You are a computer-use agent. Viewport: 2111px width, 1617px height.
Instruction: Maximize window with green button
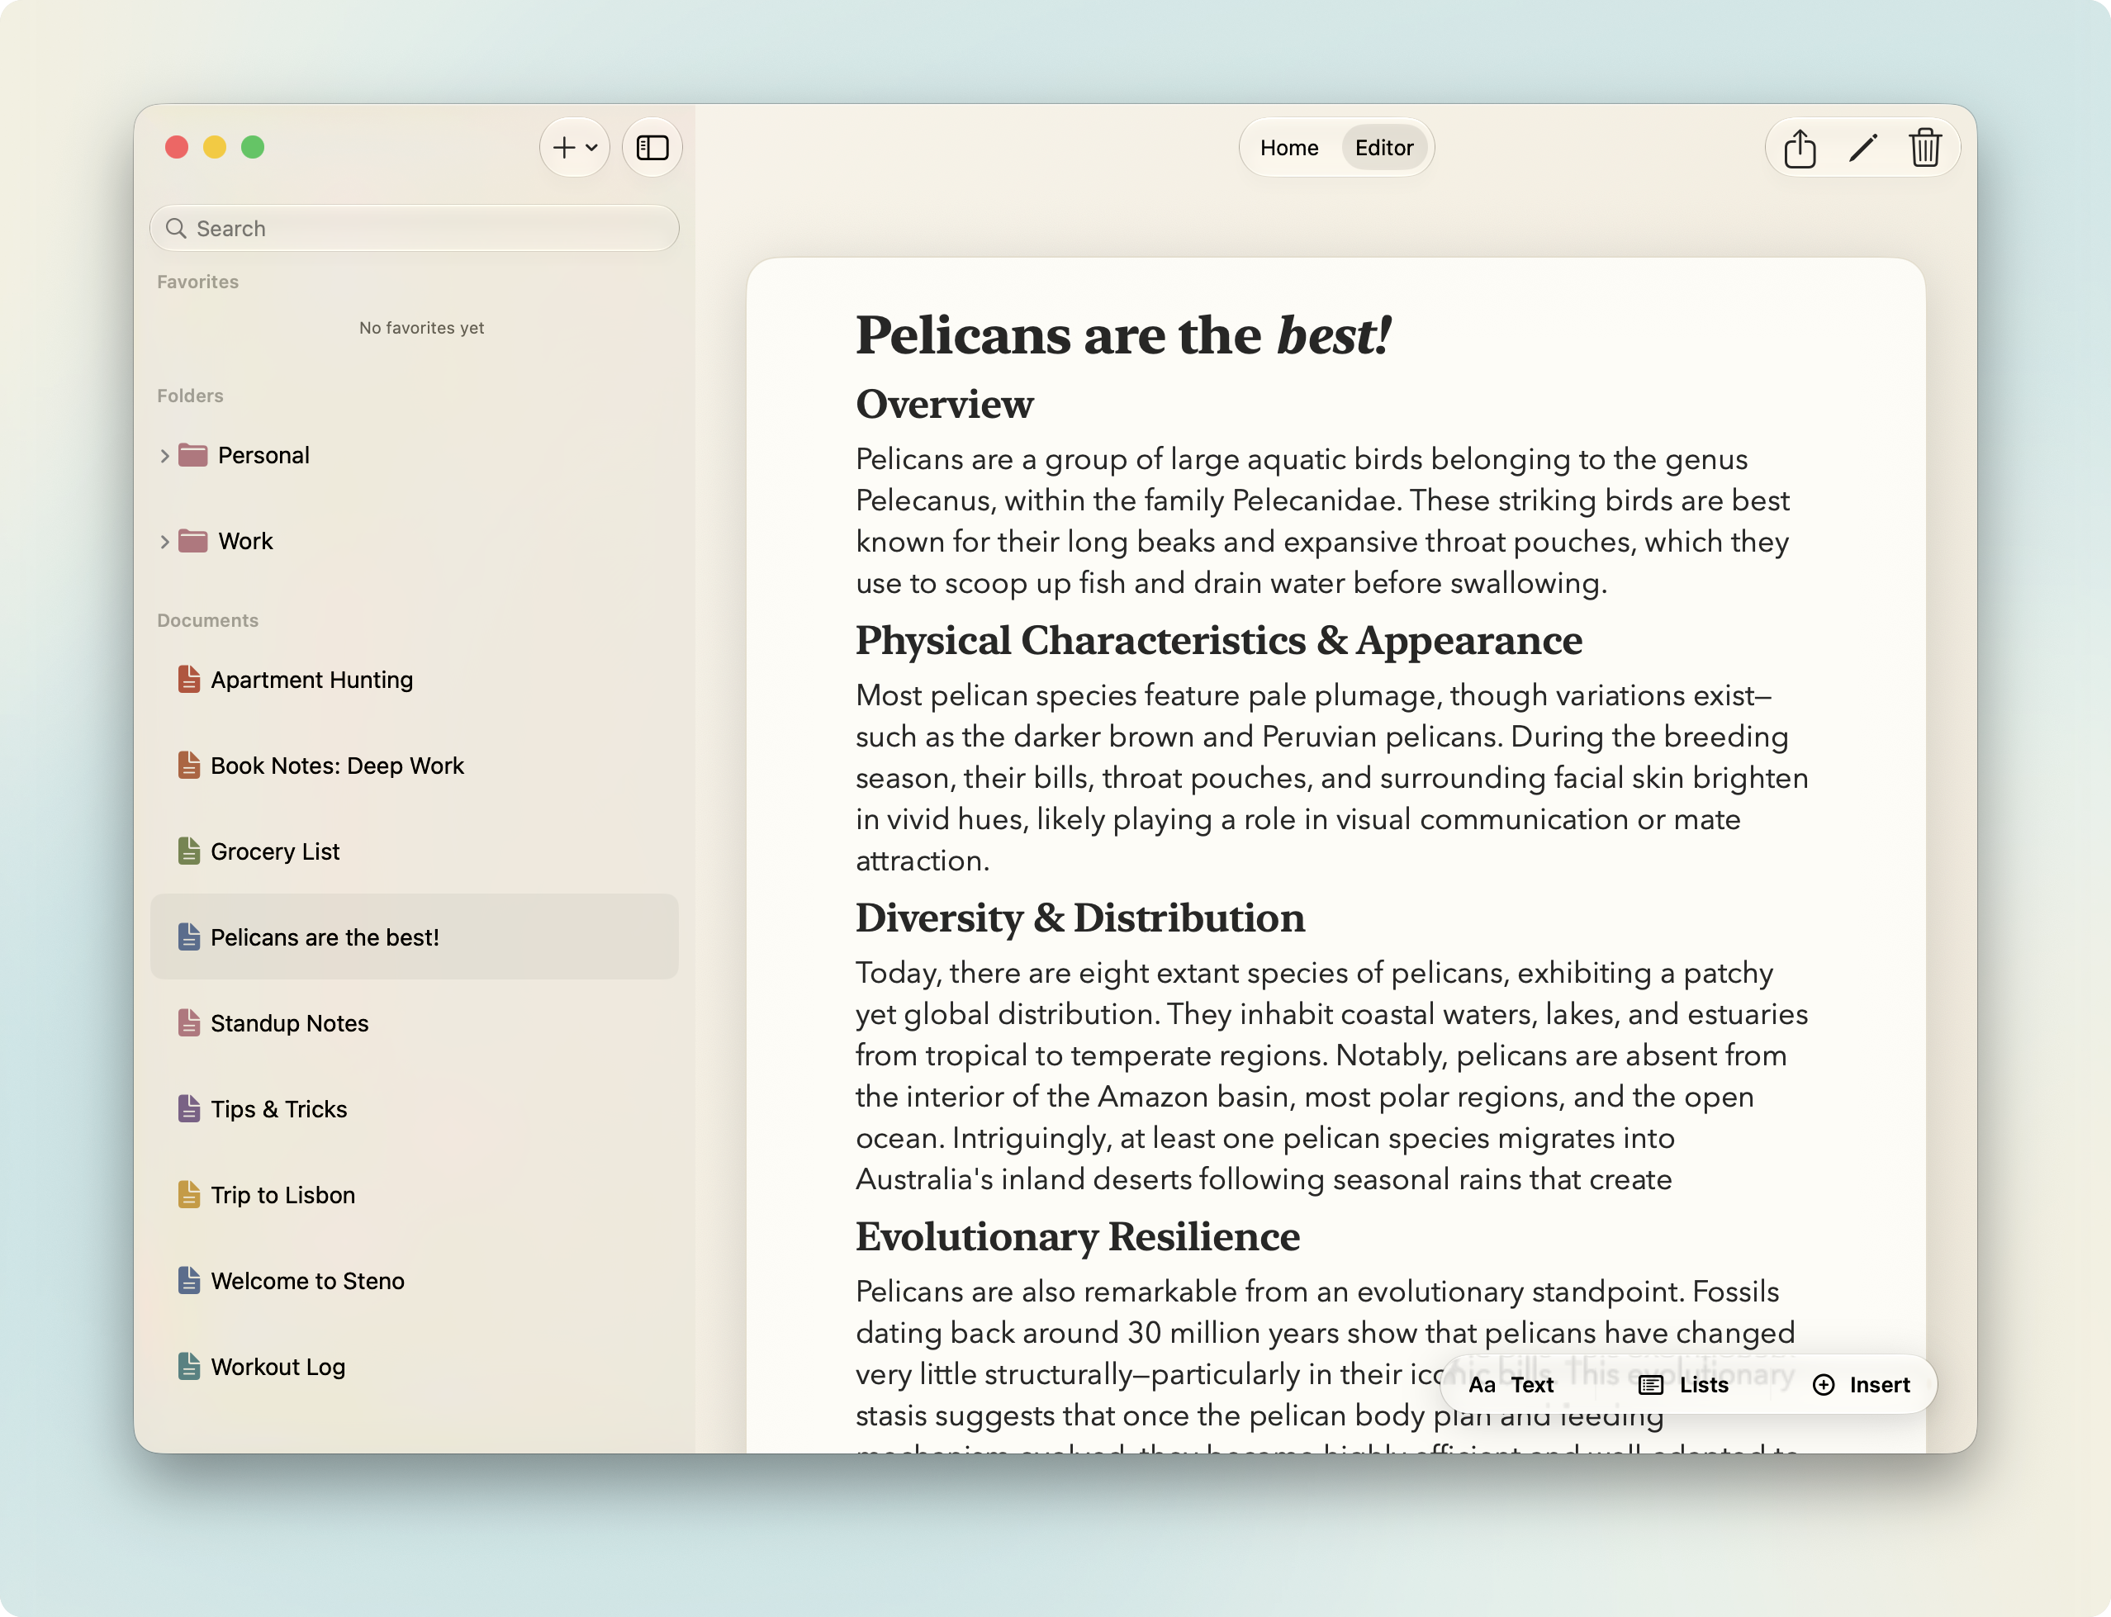(x=252, y=147)
